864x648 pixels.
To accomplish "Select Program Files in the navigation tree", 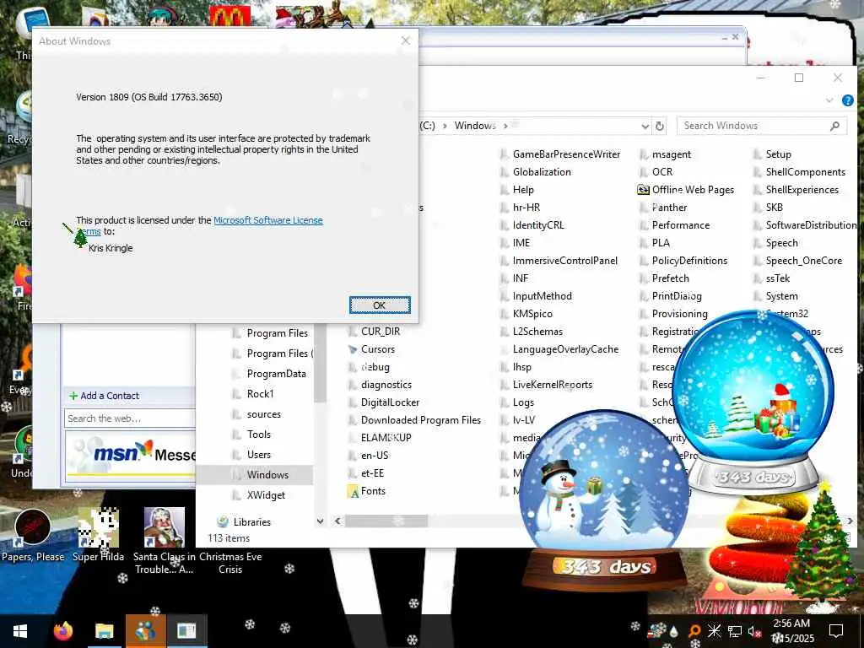I will pos(277,333).
